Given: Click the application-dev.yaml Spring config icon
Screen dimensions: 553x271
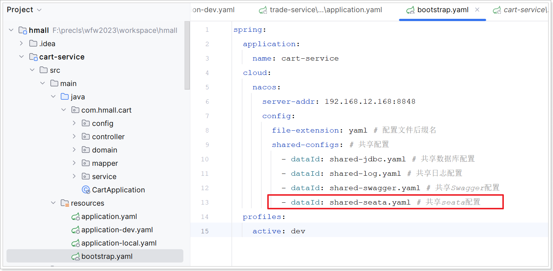Looking at the screenshot, I should [75, 230].
